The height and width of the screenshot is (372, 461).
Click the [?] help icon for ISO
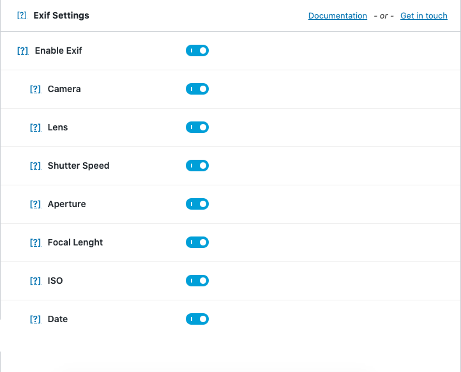pos(35,281)
